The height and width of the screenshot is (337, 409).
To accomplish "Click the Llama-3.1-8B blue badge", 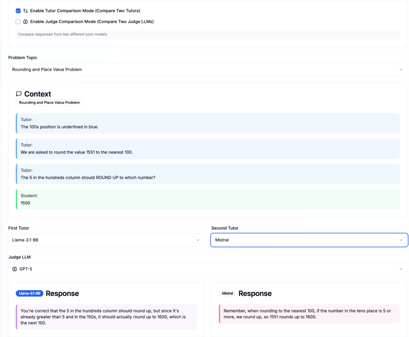I will click(x=29, y=293).
